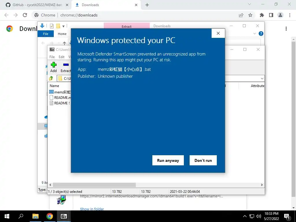This screenshot has height=222, width=296.
Task: Open a new Chrome tab
Action: (x=147, y=5)
